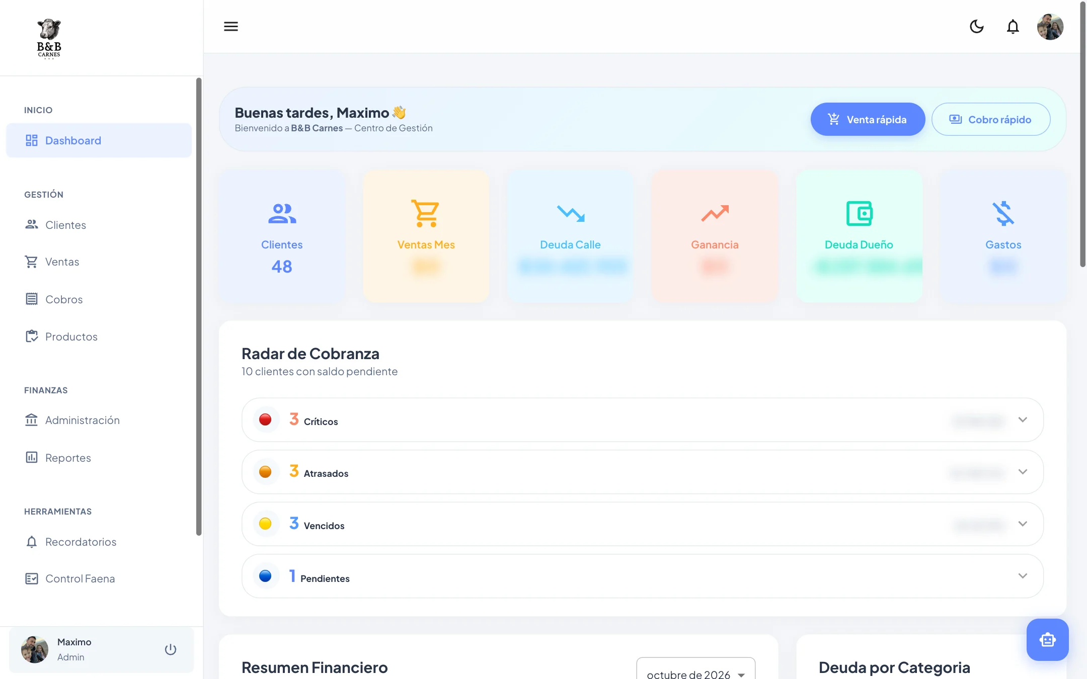This screenshot has height=679, width=1087.
Task: Click Cobro rápido button
Action: (x=990, y=119)
